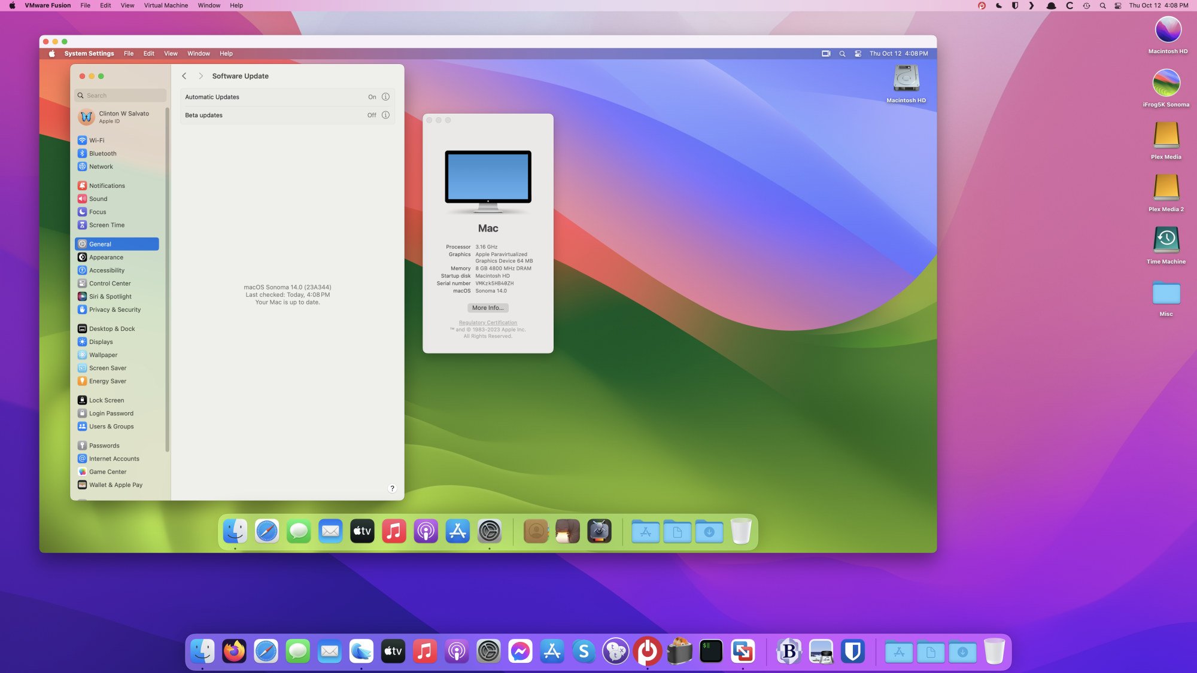Open Terminal in host Dock
Viewport: 1197px width, 673px height.
[711, 651]
